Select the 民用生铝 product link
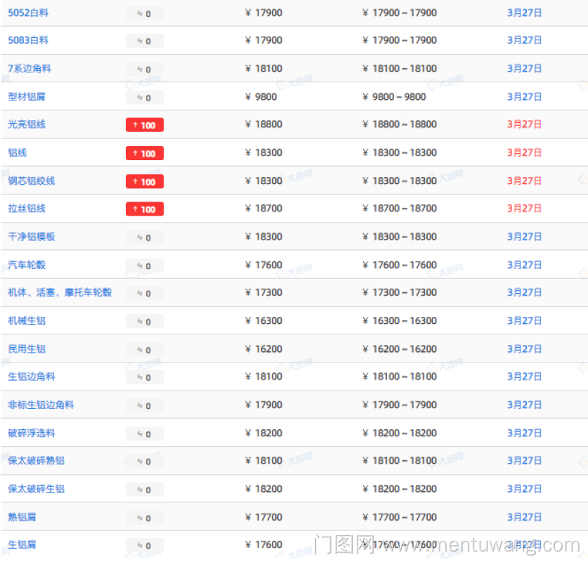 point(27,349)
